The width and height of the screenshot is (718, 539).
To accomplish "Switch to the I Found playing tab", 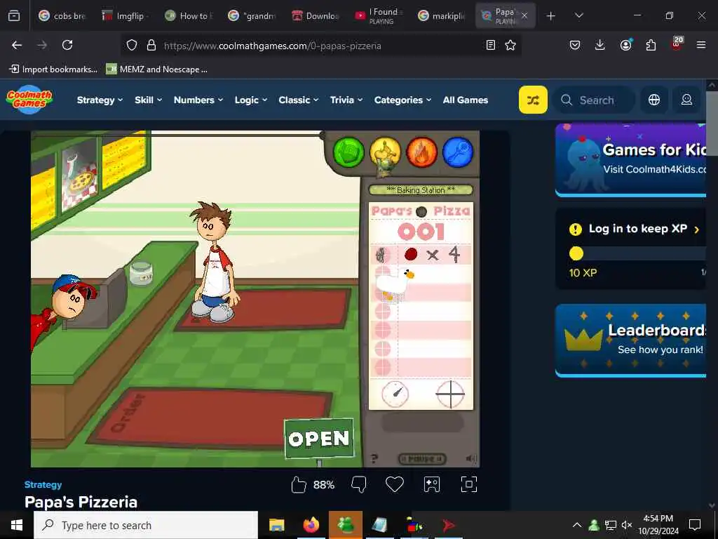I will (379, 16).
